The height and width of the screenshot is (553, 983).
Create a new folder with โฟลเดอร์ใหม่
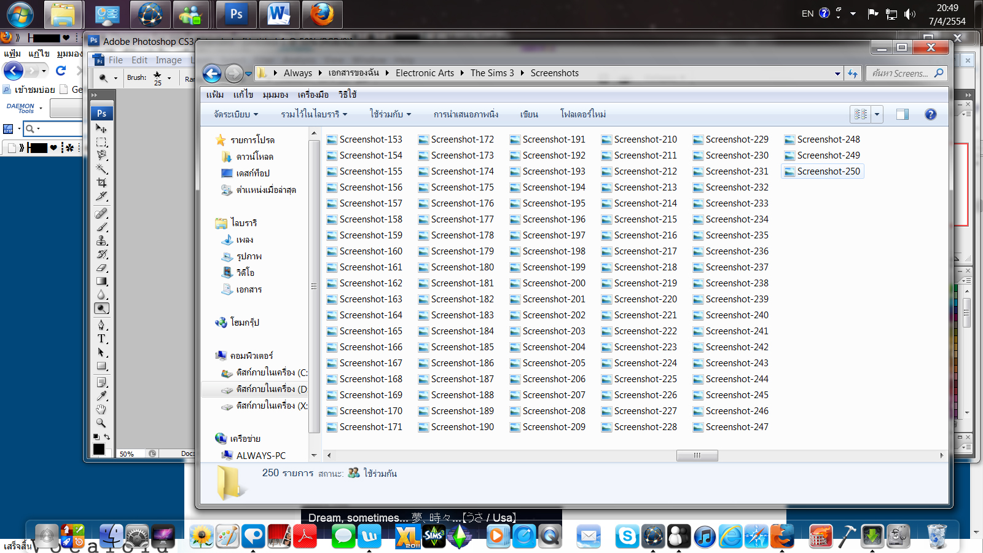coord(583,114)
